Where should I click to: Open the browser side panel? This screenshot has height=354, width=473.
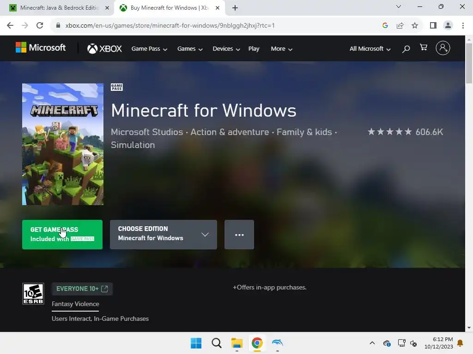click(x=433, y=25)
